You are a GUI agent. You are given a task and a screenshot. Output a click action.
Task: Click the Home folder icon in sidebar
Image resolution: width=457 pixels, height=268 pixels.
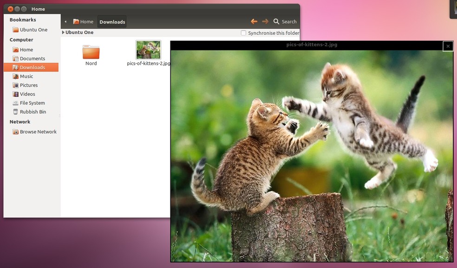pos(15,50)
